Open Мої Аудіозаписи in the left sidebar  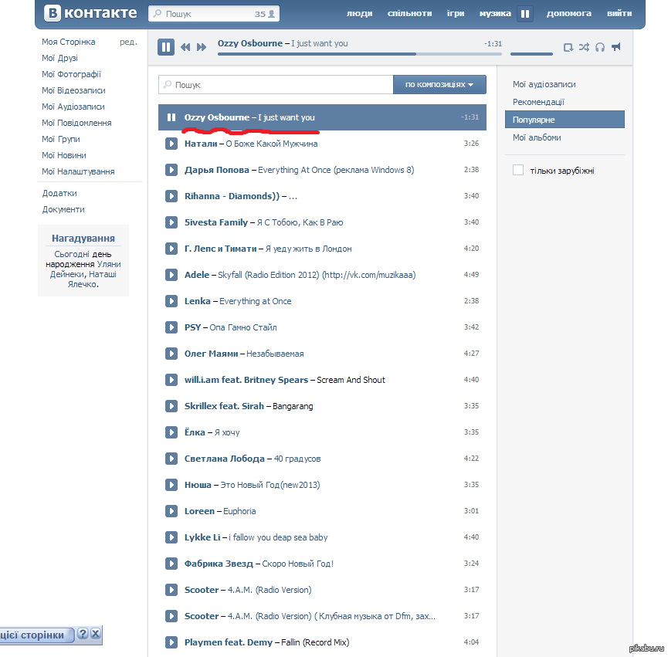[73, 107]
